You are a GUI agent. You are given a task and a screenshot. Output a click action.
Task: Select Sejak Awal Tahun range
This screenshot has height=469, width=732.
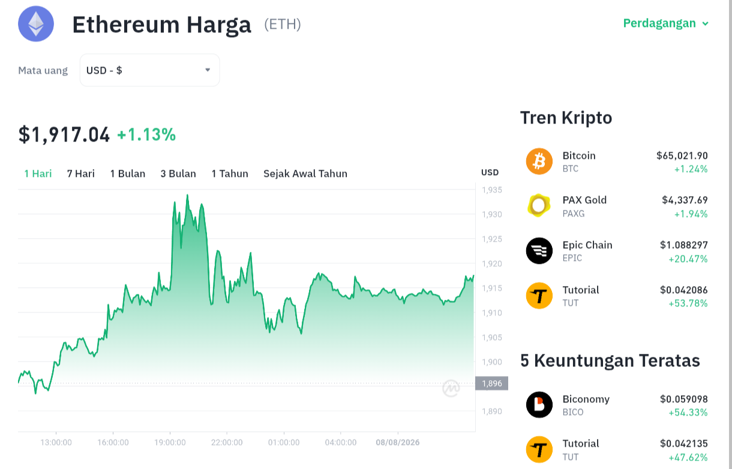[x=305, y=173]
